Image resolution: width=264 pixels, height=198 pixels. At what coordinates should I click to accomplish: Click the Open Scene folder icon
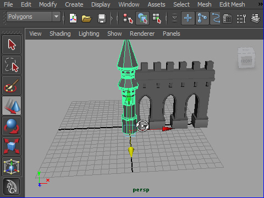pyautogui.click(x=86, y=18)
